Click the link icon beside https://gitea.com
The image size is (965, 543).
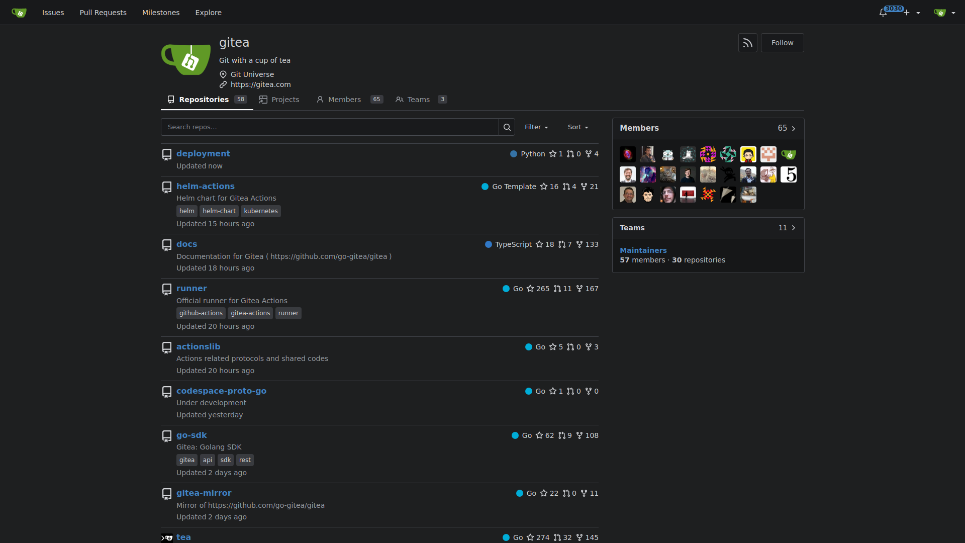pos(223,84)
